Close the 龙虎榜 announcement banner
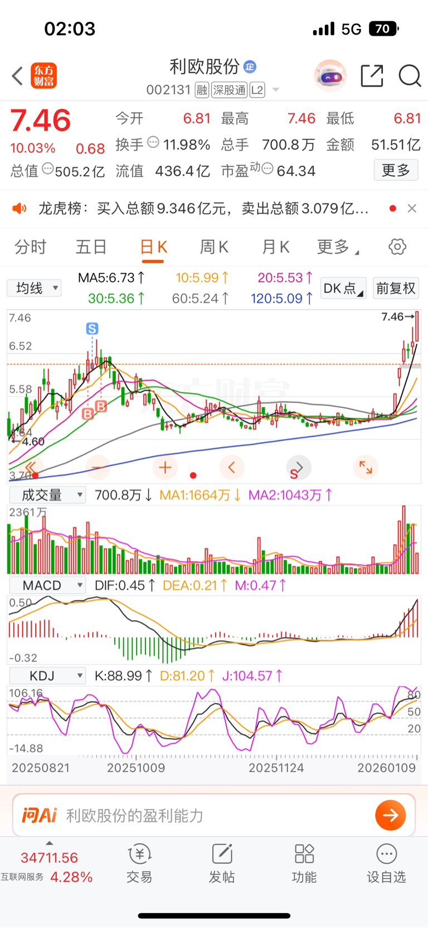The height and width of the screenshot is (928, 428). click(412, 208)
